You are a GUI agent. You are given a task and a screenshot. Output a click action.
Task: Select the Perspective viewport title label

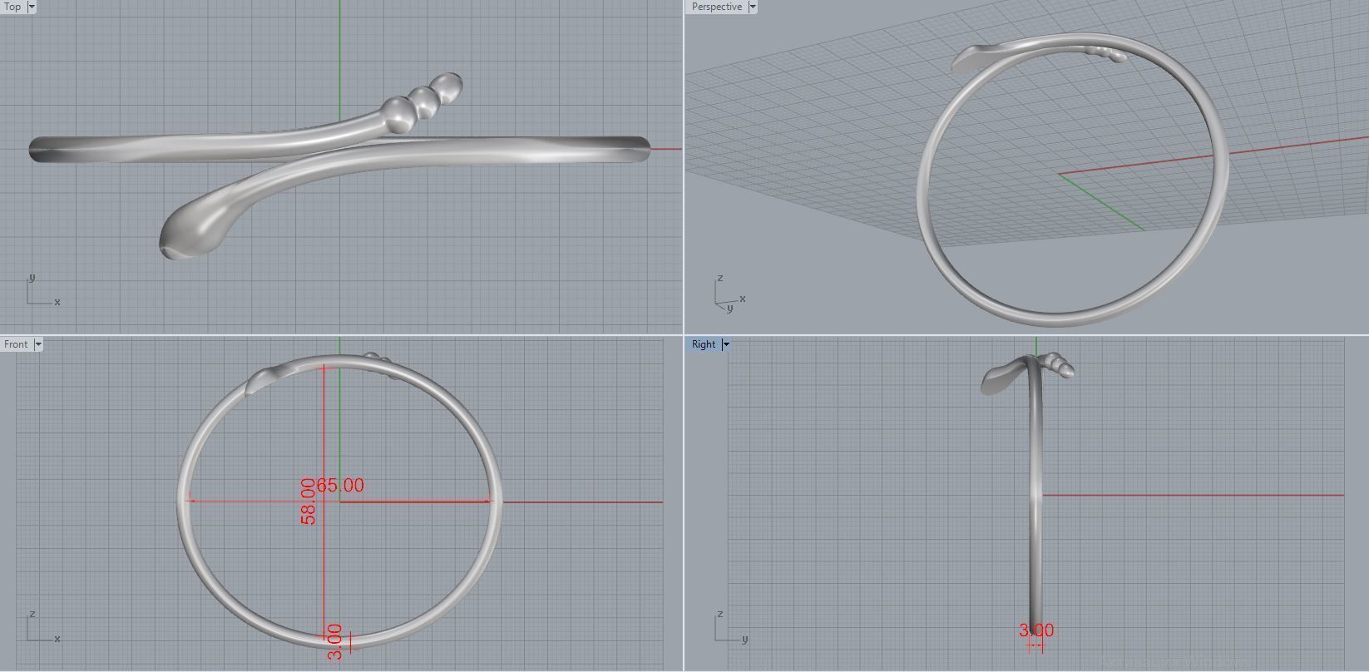pyautogui.click(x=716, y=7)
